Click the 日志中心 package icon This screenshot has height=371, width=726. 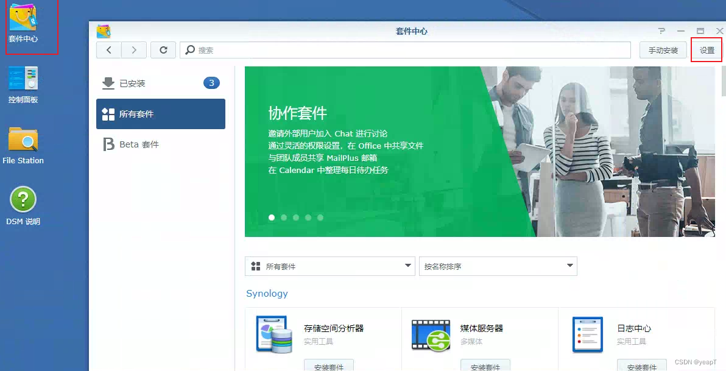coord(588,334)
